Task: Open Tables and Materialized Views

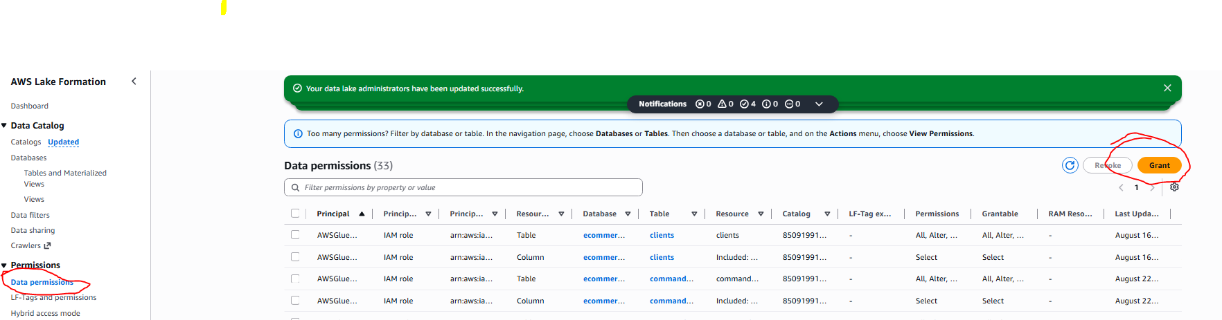Action: (65, 178)
